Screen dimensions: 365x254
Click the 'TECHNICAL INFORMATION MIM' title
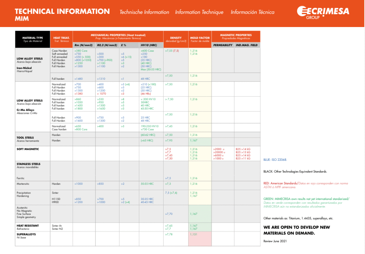click(62, 15)
